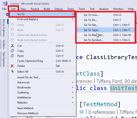Expand the Outlining submenu
Image resolution: width=137 pixels, height=118 pixels.
(x=42, y=92)
